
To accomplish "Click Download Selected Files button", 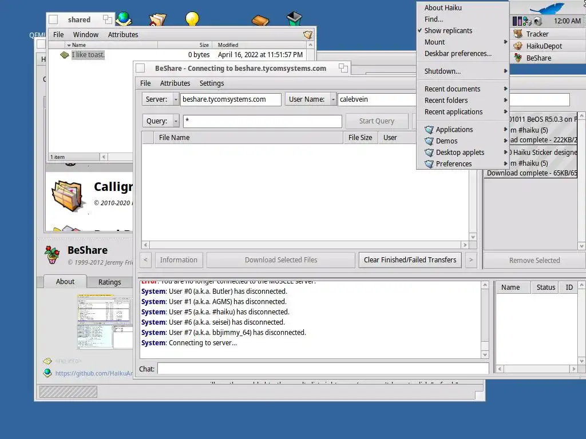I will coord(281,260).
